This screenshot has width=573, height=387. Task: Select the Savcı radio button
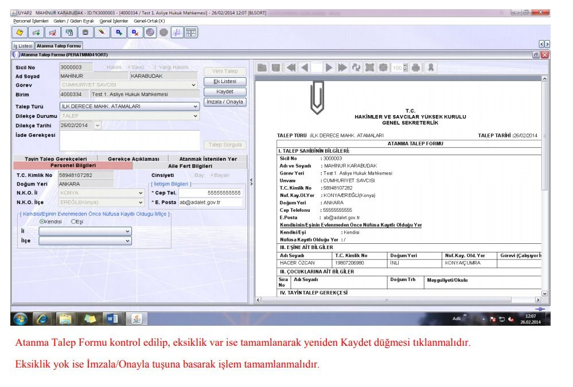(136, 67)
